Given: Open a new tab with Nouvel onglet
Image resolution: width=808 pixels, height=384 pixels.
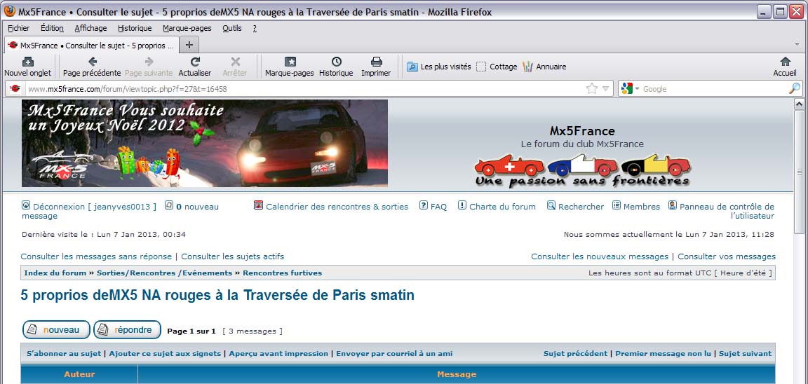Looking at the screenshot, I should [x=28, y=67].
